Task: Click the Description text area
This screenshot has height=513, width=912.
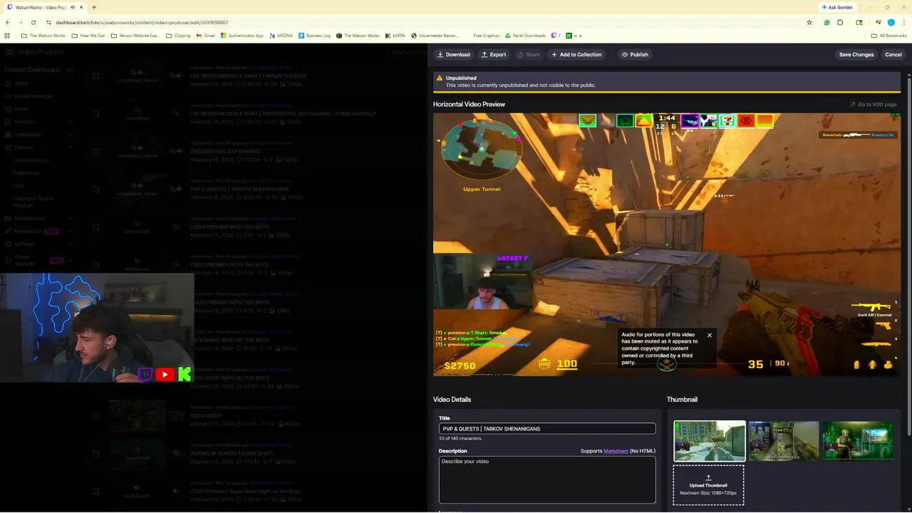Action: (547, 480)
